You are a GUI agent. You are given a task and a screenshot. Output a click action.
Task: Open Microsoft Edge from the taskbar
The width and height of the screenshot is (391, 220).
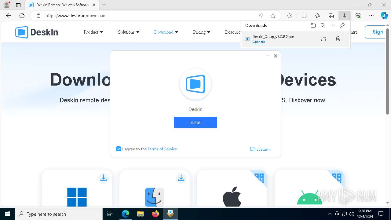coord(126,214)
